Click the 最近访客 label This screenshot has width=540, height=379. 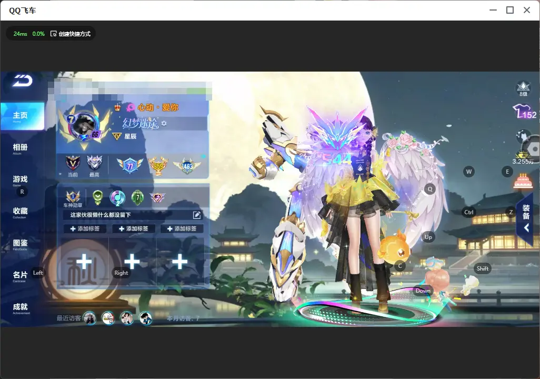[68, 318]
